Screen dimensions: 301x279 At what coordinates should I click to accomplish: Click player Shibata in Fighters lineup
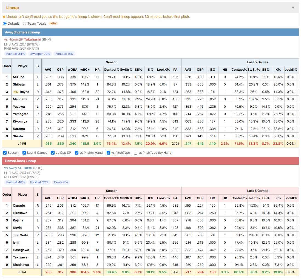(x=19, y=84)
